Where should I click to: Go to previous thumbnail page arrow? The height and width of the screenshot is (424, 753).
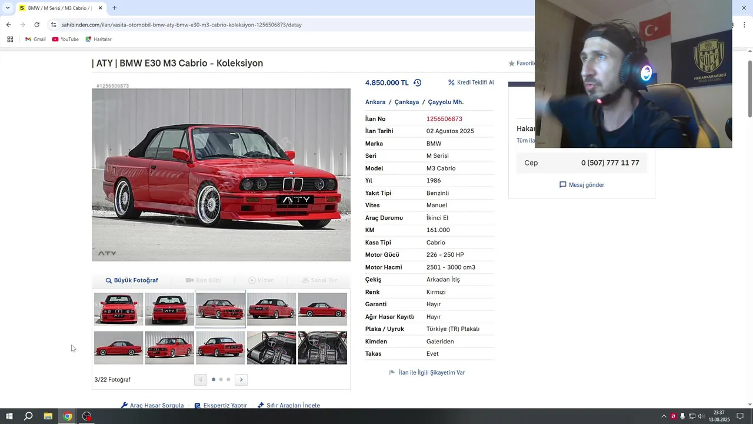[x=201, y=380]
